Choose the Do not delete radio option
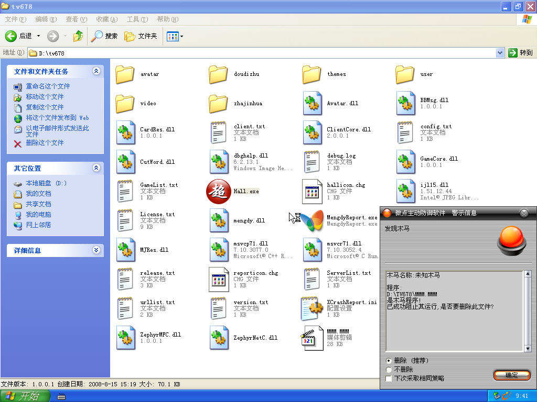Viewport: 537px width, 402px height. click(389, 369)
